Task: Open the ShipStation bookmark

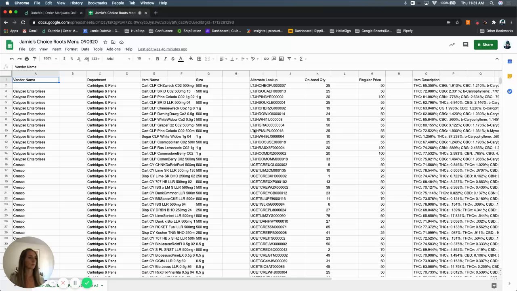Action: click(x=189, y=31)
